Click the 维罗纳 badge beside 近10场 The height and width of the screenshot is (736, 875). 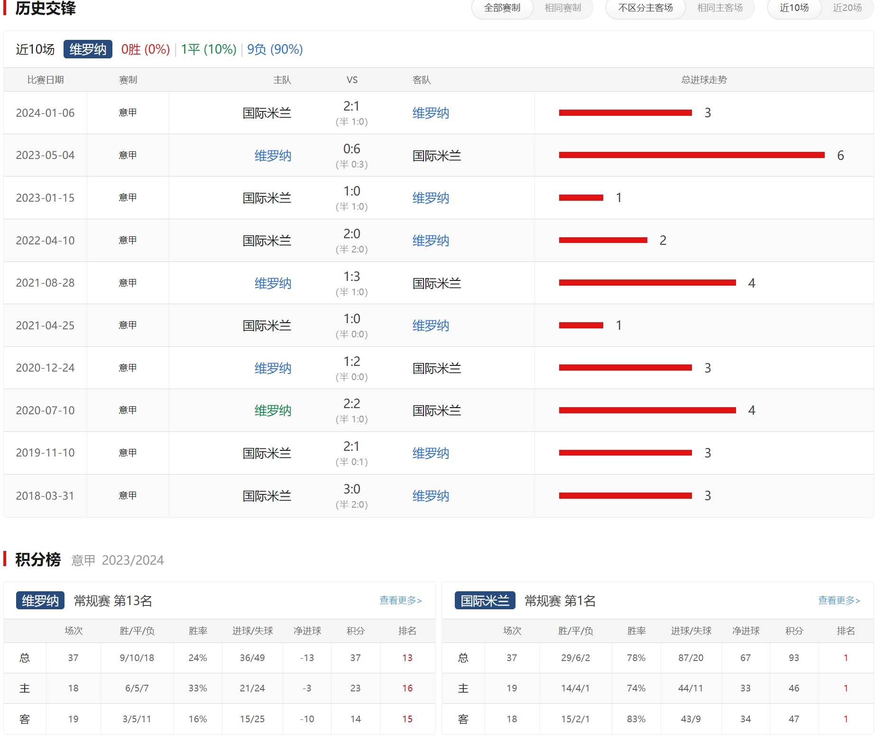[x=88, y=49]
